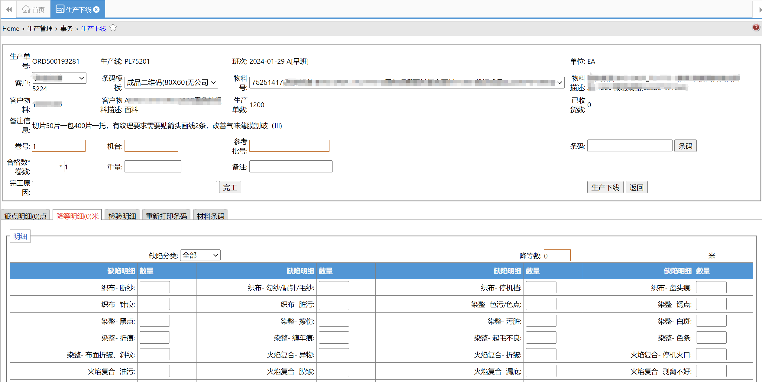Click the 卷数 input field

(x=76, y=166)
